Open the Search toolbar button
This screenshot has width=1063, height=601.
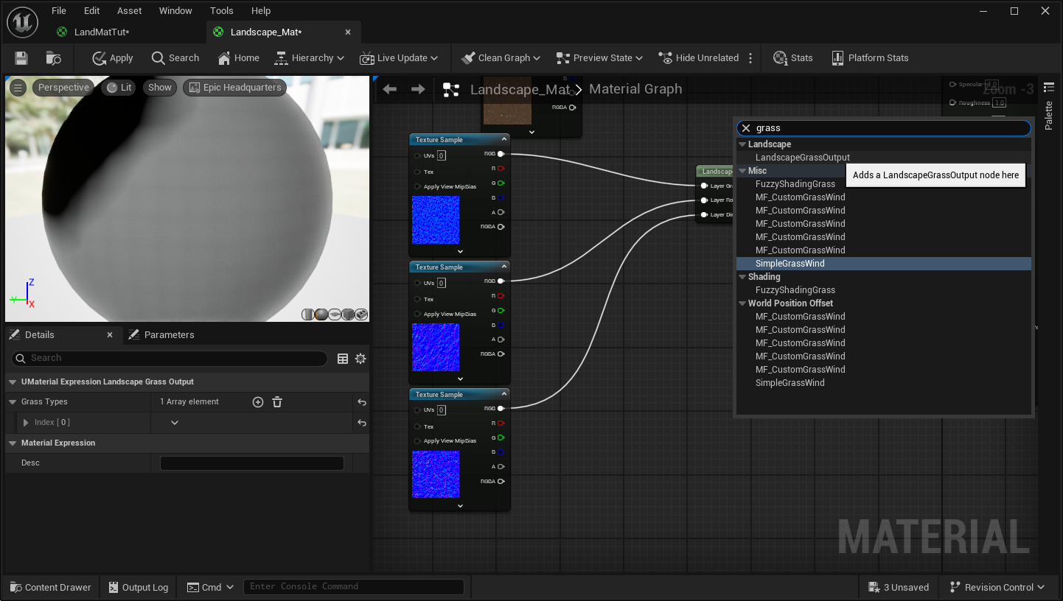tap(175, 58)
